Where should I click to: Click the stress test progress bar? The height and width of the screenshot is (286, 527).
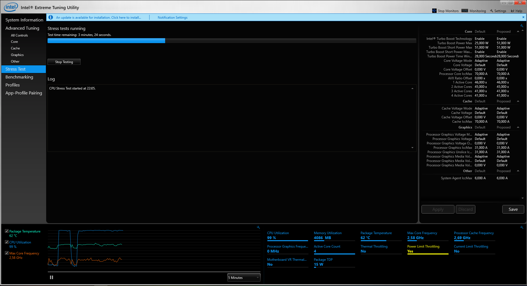point(232,41)
